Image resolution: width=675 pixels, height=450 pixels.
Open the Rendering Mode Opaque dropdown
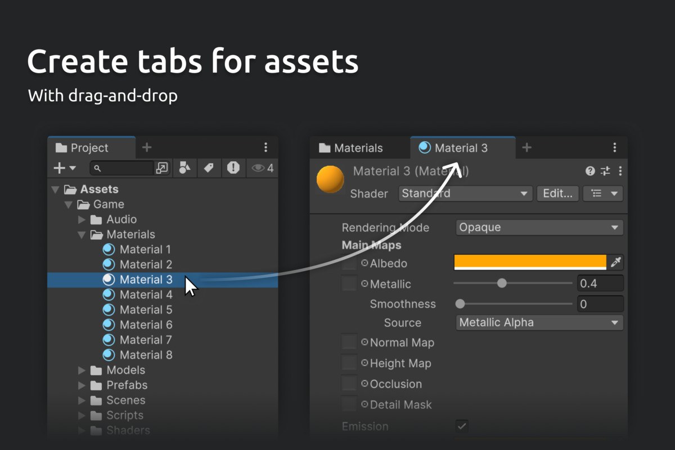click(x=539, y=228)
